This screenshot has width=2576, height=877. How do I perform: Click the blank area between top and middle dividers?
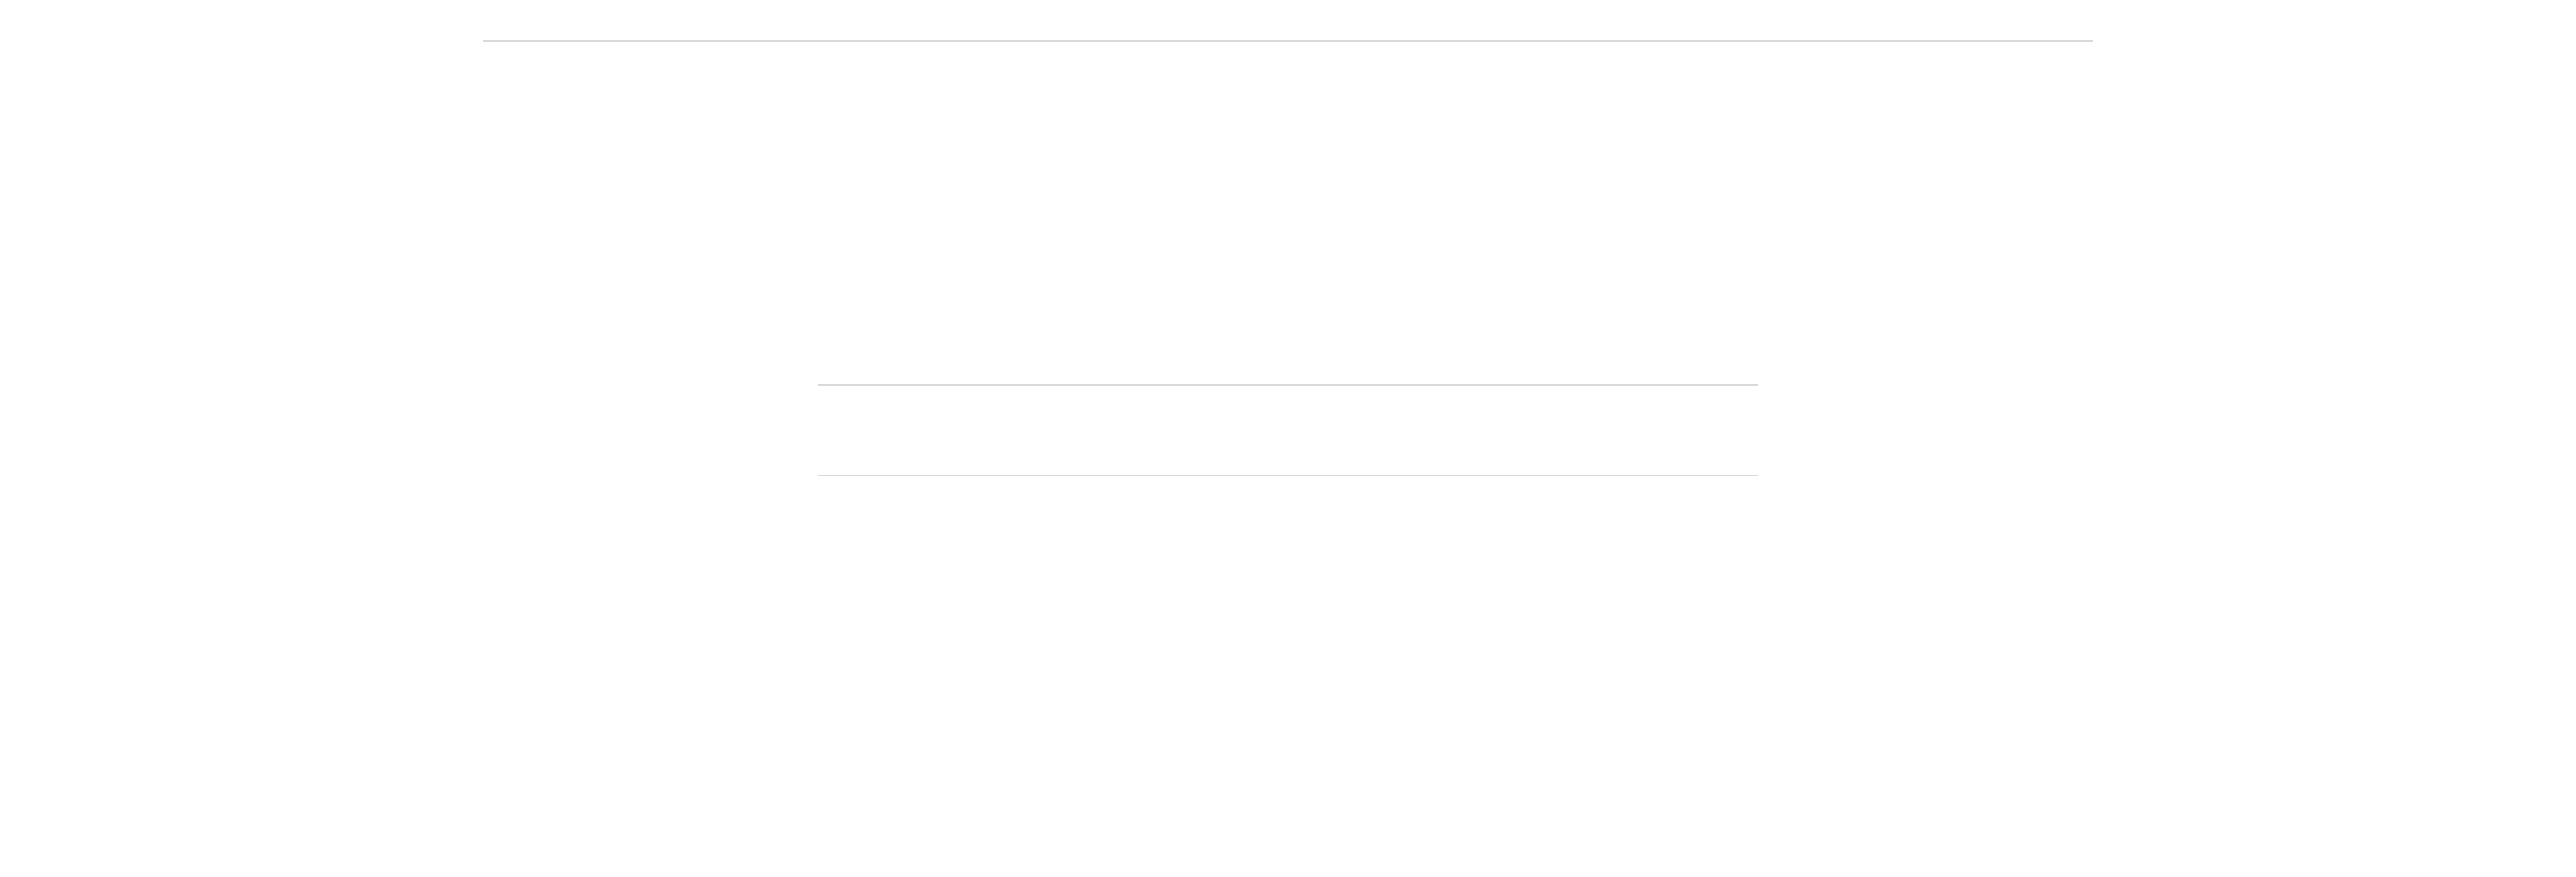coord(1287,213)
